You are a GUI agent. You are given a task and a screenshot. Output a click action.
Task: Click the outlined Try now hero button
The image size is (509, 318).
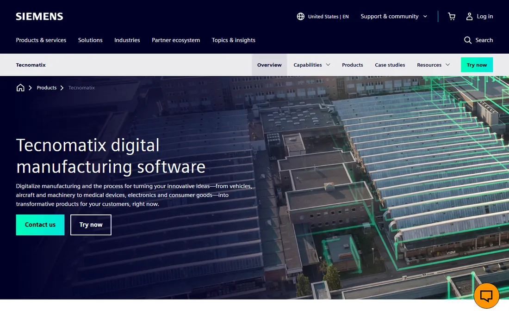coord(91,225)
